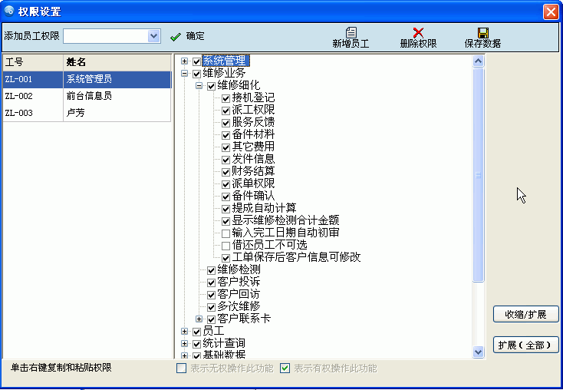The height and width of the screenshot is (390, 563).
Task: Toggle the 备件确认 checkbox
Action: pyautogui.click(x=226, y=197)
